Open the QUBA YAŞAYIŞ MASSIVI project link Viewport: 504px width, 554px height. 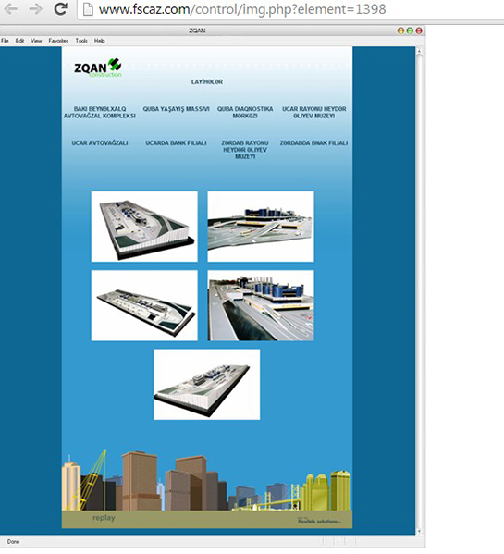tap(176, 109)
